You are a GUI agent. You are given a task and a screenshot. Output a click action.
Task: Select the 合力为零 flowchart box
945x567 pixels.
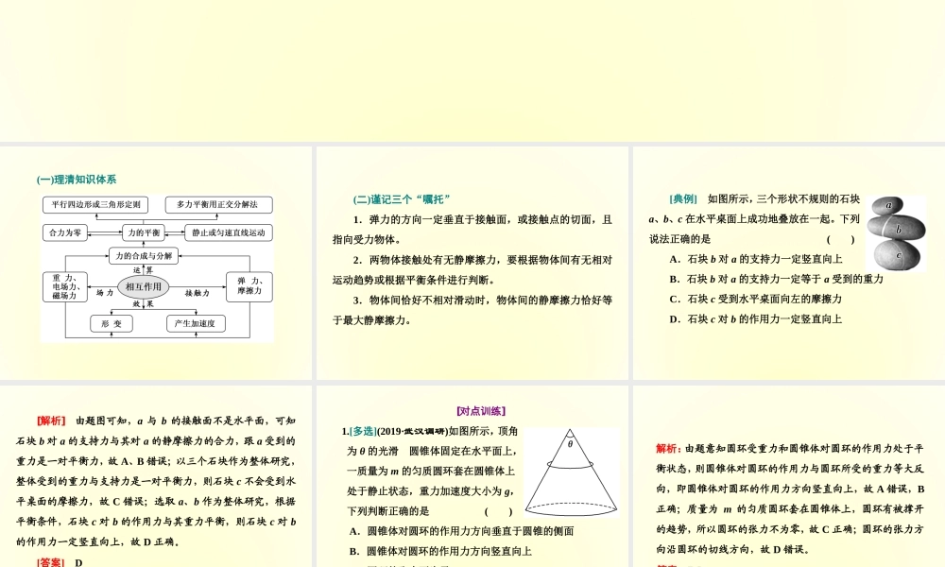point(64,232)
